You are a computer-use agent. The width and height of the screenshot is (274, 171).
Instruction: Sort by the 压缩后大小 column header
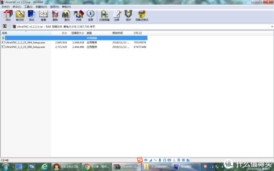(77, 33)
